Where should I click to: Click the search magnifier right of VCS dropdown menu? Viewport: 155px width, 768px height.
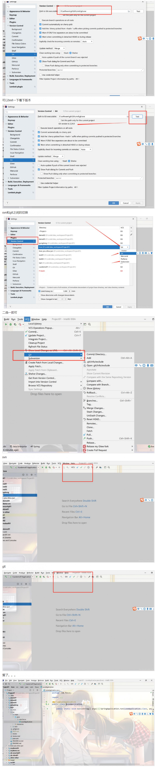pyautogui.click(x=89, y=324)
